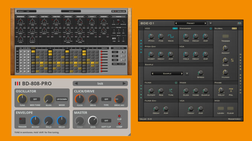Click the MIDI Learn button in BDE-01

click(221, 108)
